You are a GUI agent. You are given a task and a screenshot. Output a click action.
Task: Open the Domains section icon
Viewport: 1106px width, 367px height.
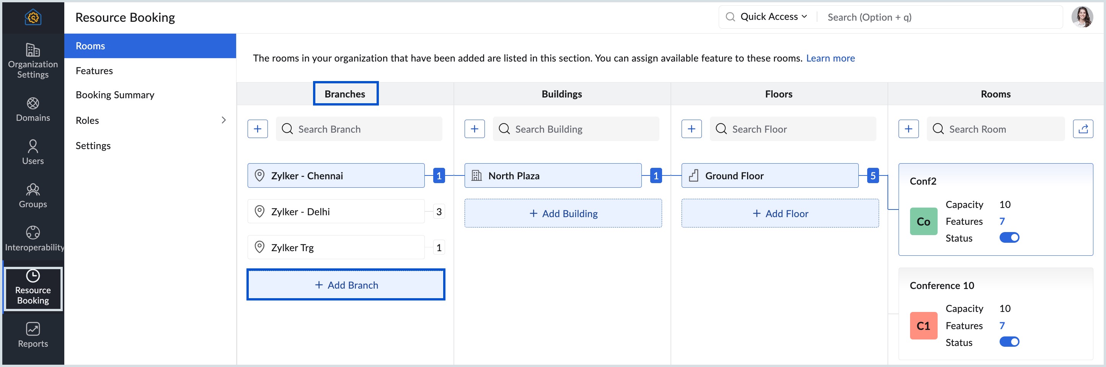(33, 104)
